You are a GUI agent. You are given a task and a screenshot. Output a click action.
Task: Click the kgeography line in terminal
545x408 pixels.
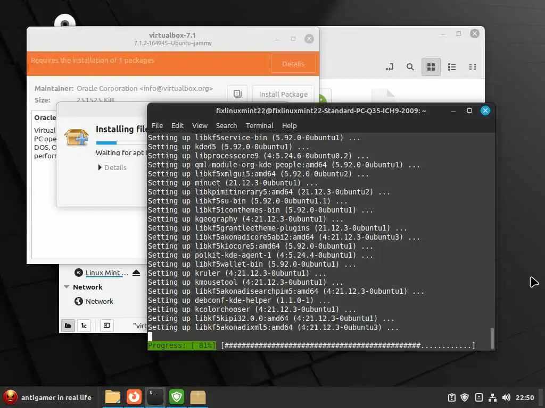point(245,219)
